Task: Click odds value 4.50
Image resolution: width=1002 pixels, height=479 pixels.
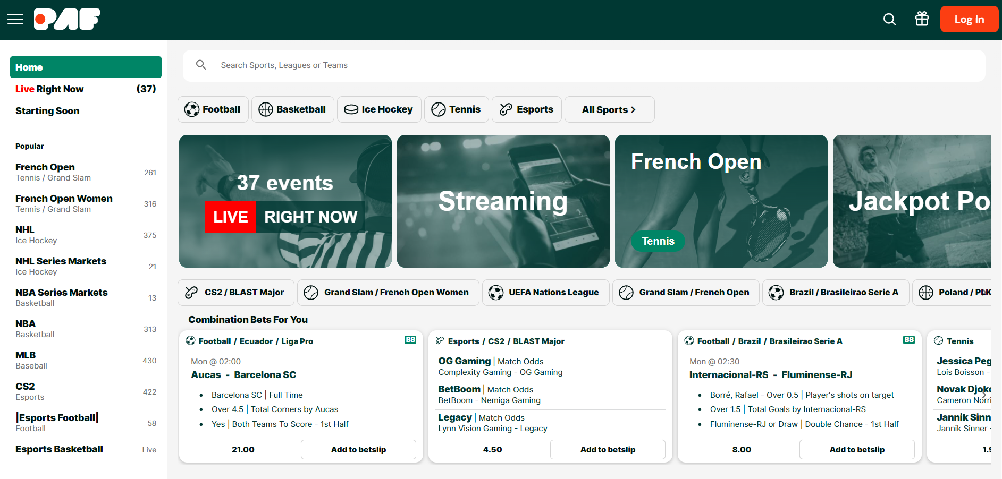Action: tap(492, 450)
